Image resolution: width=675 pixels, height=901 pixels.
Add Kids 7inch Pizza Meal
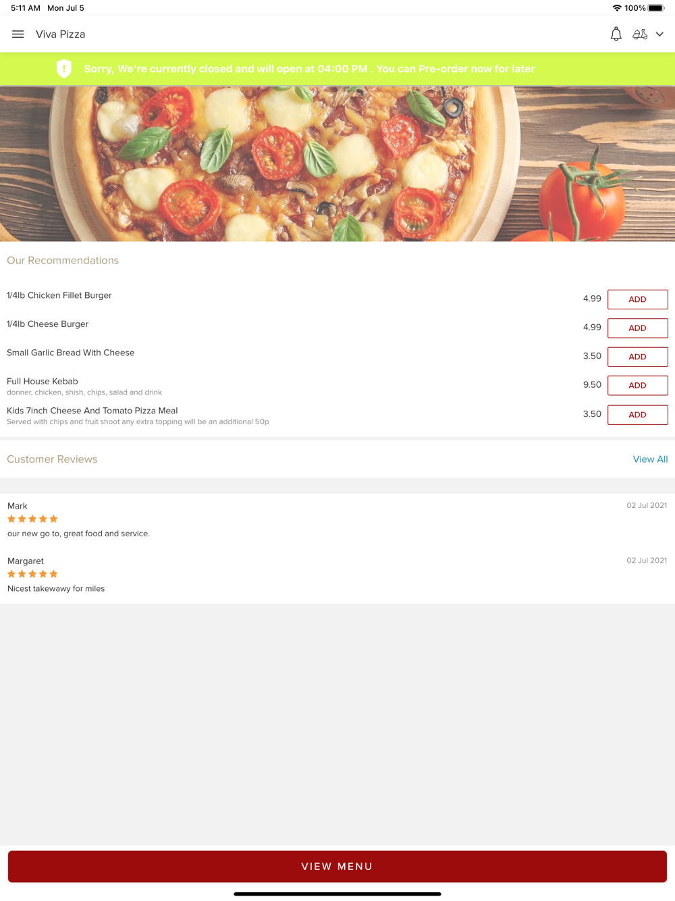637,415
